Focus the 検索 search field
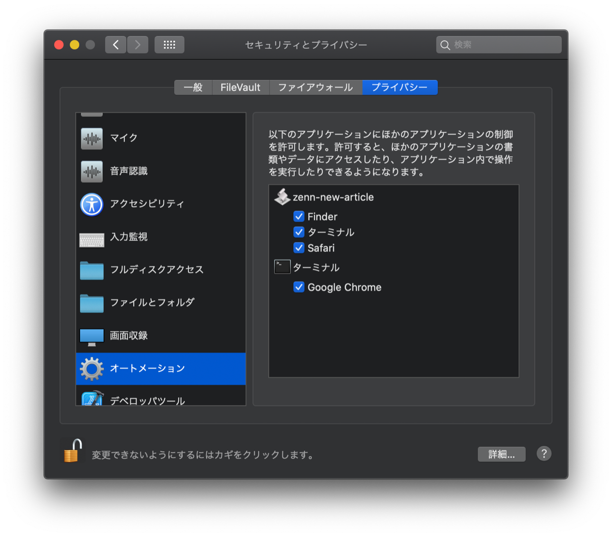This screenshot has width=612, height=537. point(499,45)
